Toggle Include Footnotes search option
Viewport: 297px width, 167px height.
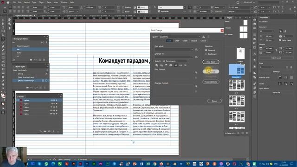point(176,65)
